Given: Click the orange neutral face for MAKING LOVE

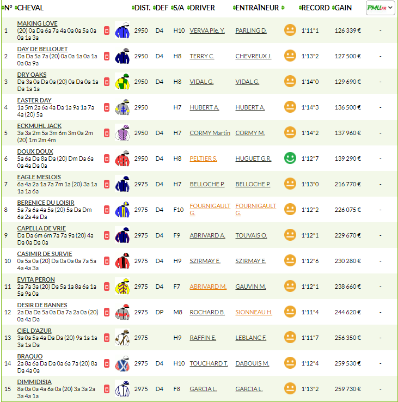Looking at the screenshot, I should point(290,30).
